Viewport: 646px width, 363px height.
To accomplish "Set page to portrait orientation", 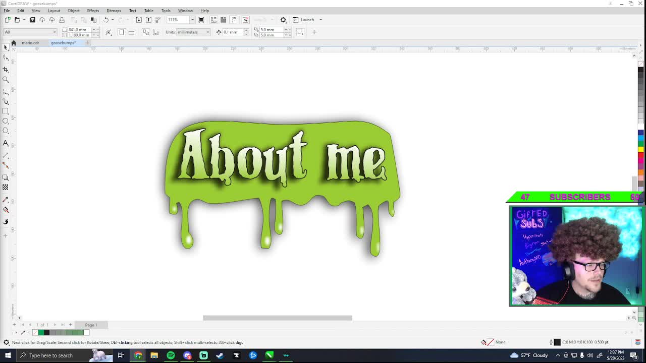I will 121,32.
